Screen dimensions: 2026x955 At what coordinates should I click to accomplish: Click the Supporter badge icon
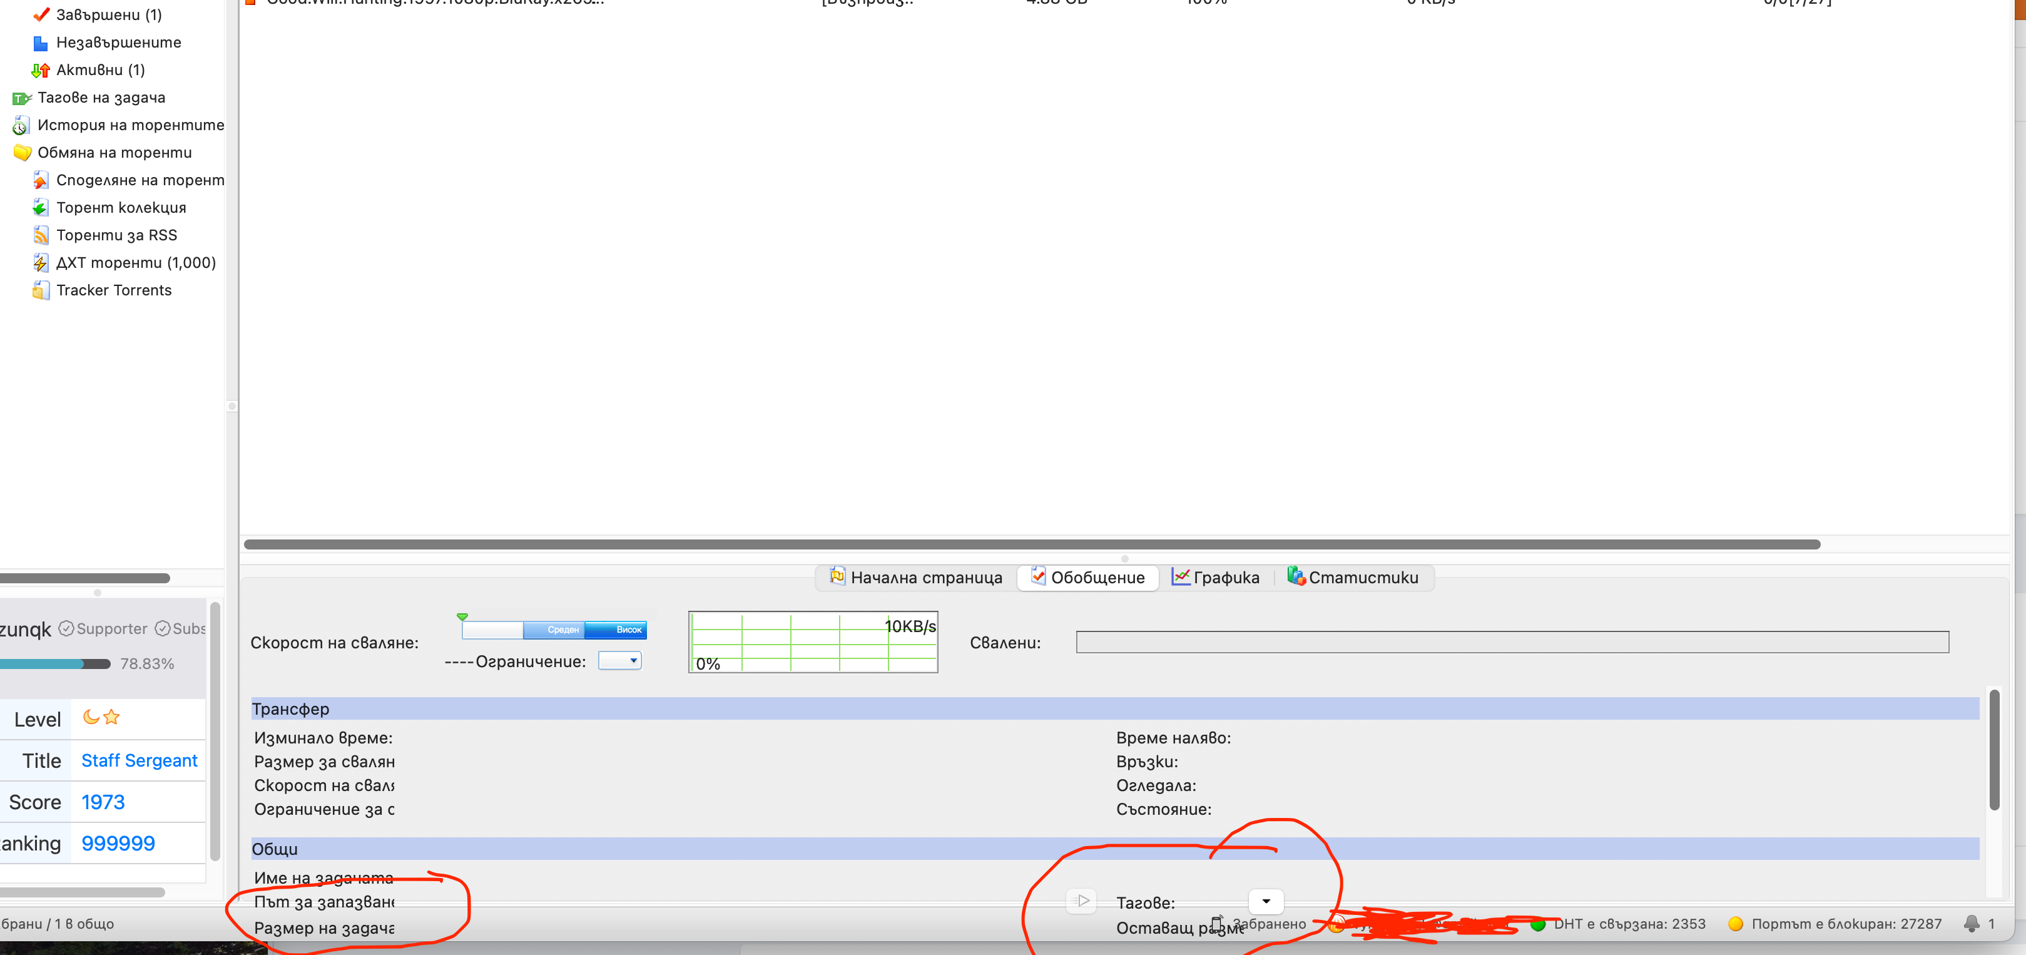(66, 628)
